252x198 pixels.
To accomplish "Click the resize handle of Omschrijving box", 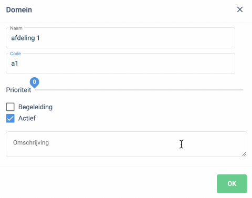I will [244, 154].
